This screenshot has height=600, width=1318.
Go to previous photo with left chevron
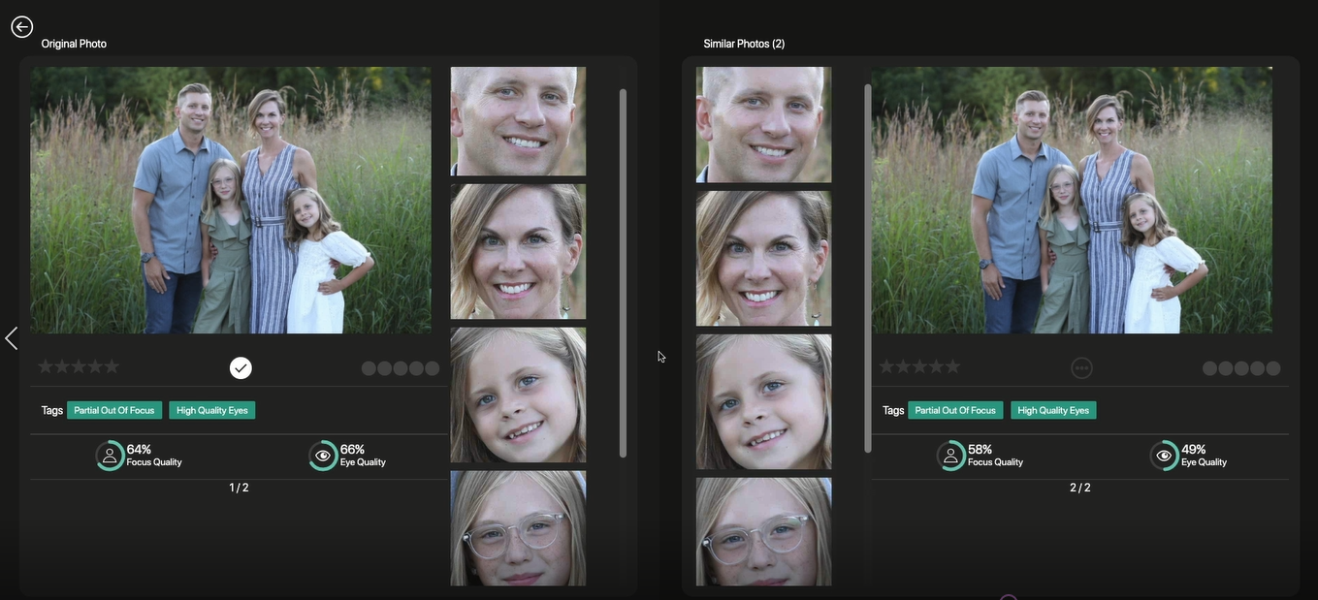click(12, 338)
